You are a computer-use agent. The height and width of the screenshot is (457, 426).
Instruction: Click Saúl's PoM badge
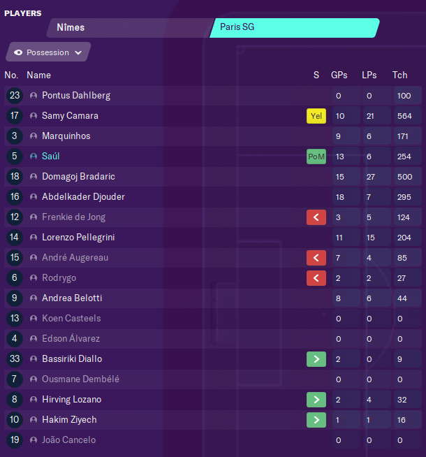(x=316, y=157)
